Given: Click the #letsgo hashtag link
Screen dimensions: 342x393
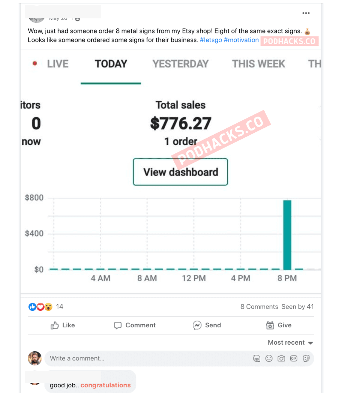Looking at the screenshot, I should [211, 40].
